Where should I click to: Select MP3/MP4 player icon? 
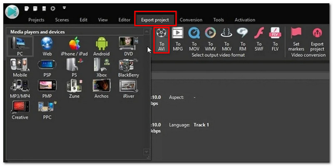click(20, 89)
